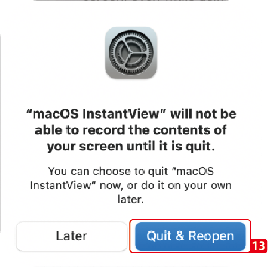The height and width of the screenshot is (267, 268).
Task: Click the "able to record the contents of" line
Action: pos(131,130)
